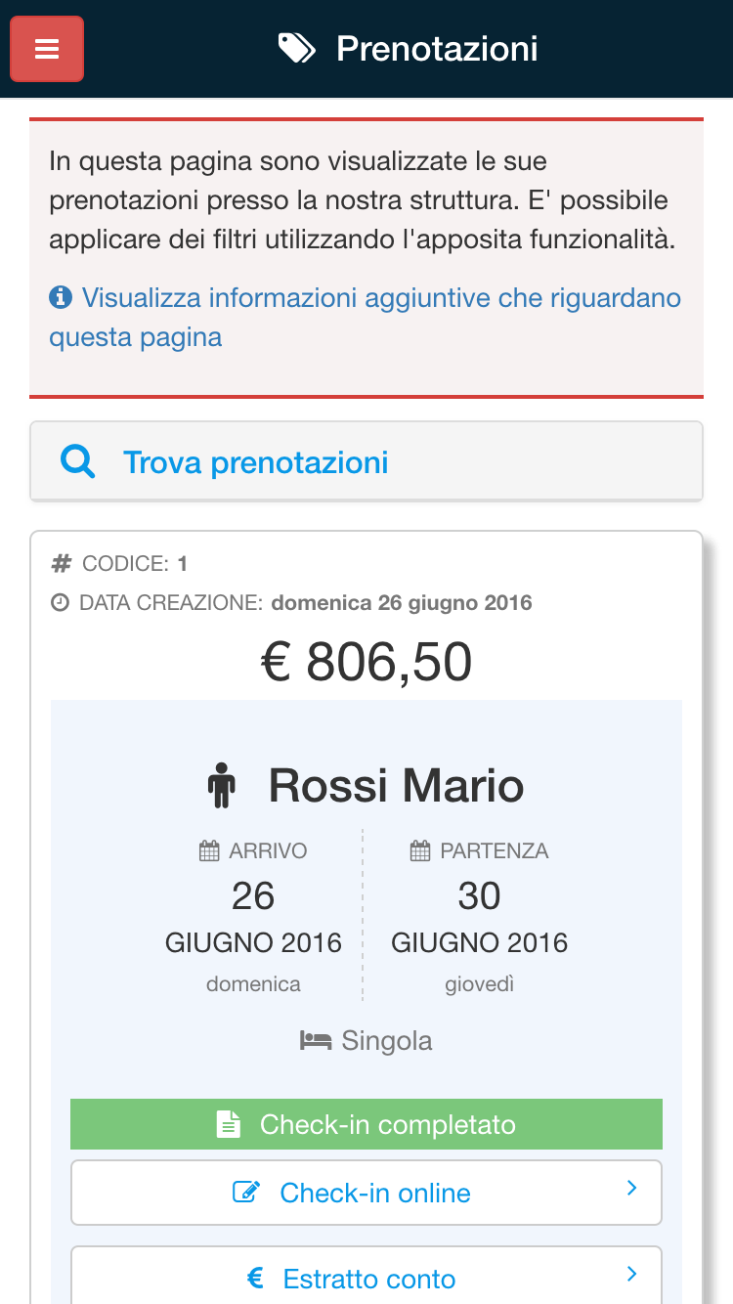Click the tags icon beside Prenotazioni
This screenshot has height=1304, width=733.
click(296, 48)
